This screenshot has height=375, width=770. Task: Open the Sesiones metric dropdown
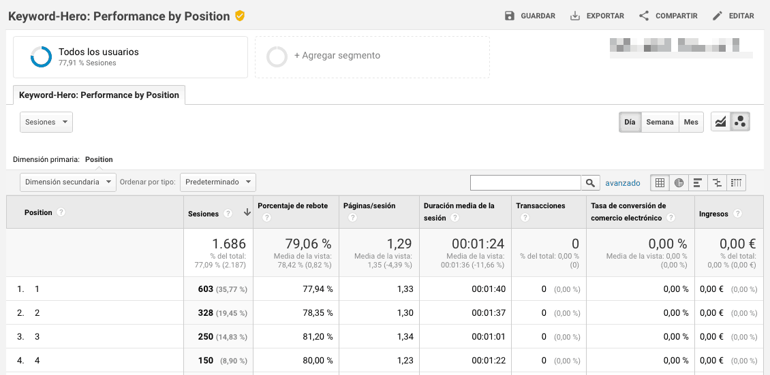click(x=46, y=123)
